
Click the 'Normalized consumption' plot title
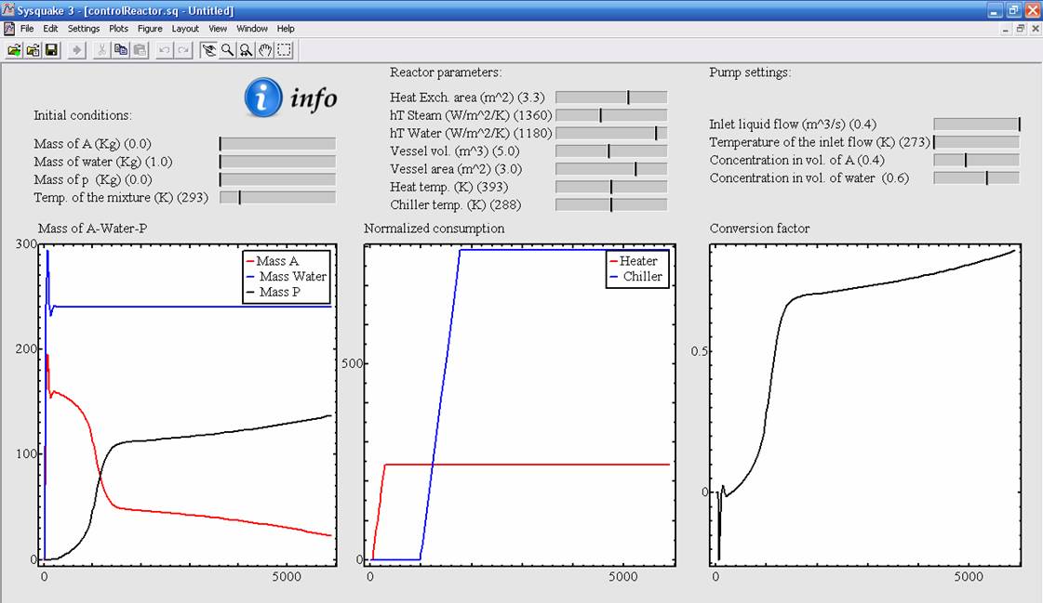click(435, 229)
